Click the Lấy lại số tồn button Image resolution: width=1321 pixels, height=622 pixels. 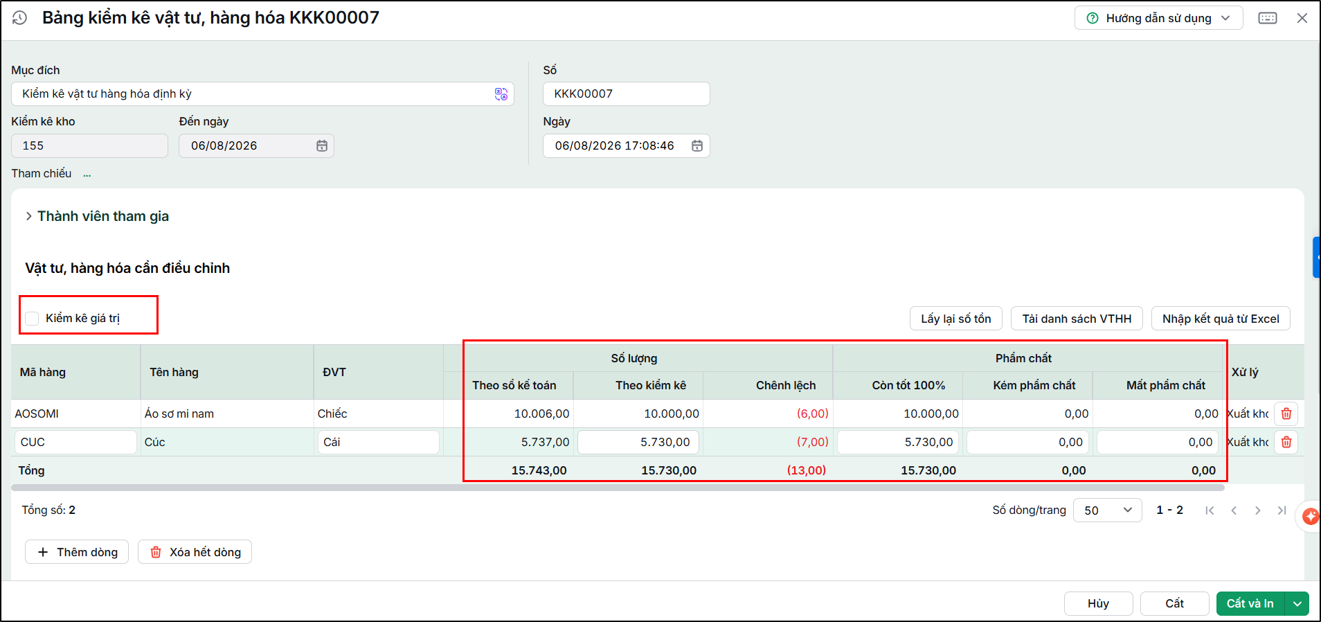pyautogui.click(x=955, y=319)
